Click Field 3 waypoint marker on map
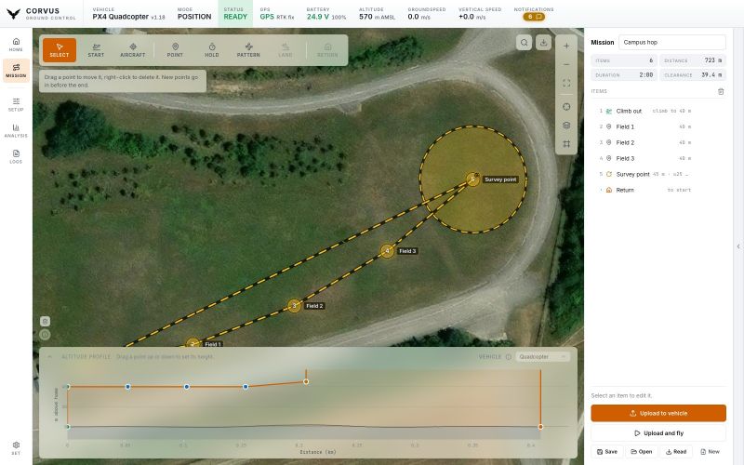This screenshot has height=465, width=744. coord(387,251)
